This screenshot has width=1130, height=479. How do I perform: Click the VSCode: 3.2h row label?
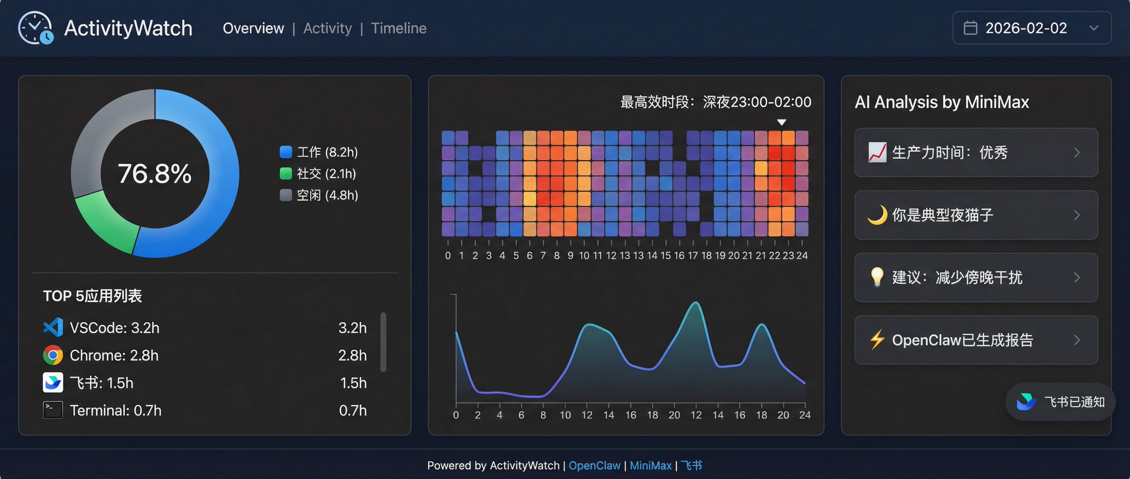click(x=115, y=327)
